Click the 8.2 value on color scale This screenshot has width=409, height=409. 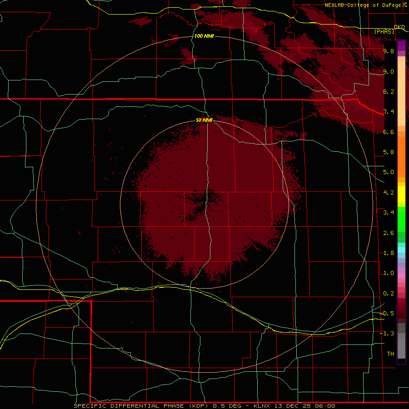click(389, 92)
